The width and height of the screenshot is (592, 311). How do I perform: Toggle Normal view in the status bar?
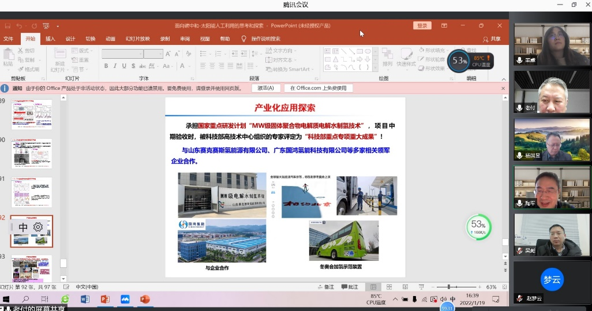tap(374, 287)
